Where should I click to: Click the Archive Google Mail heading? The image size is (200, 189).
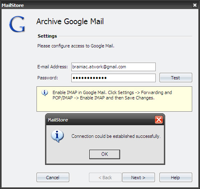coord(70,22)
